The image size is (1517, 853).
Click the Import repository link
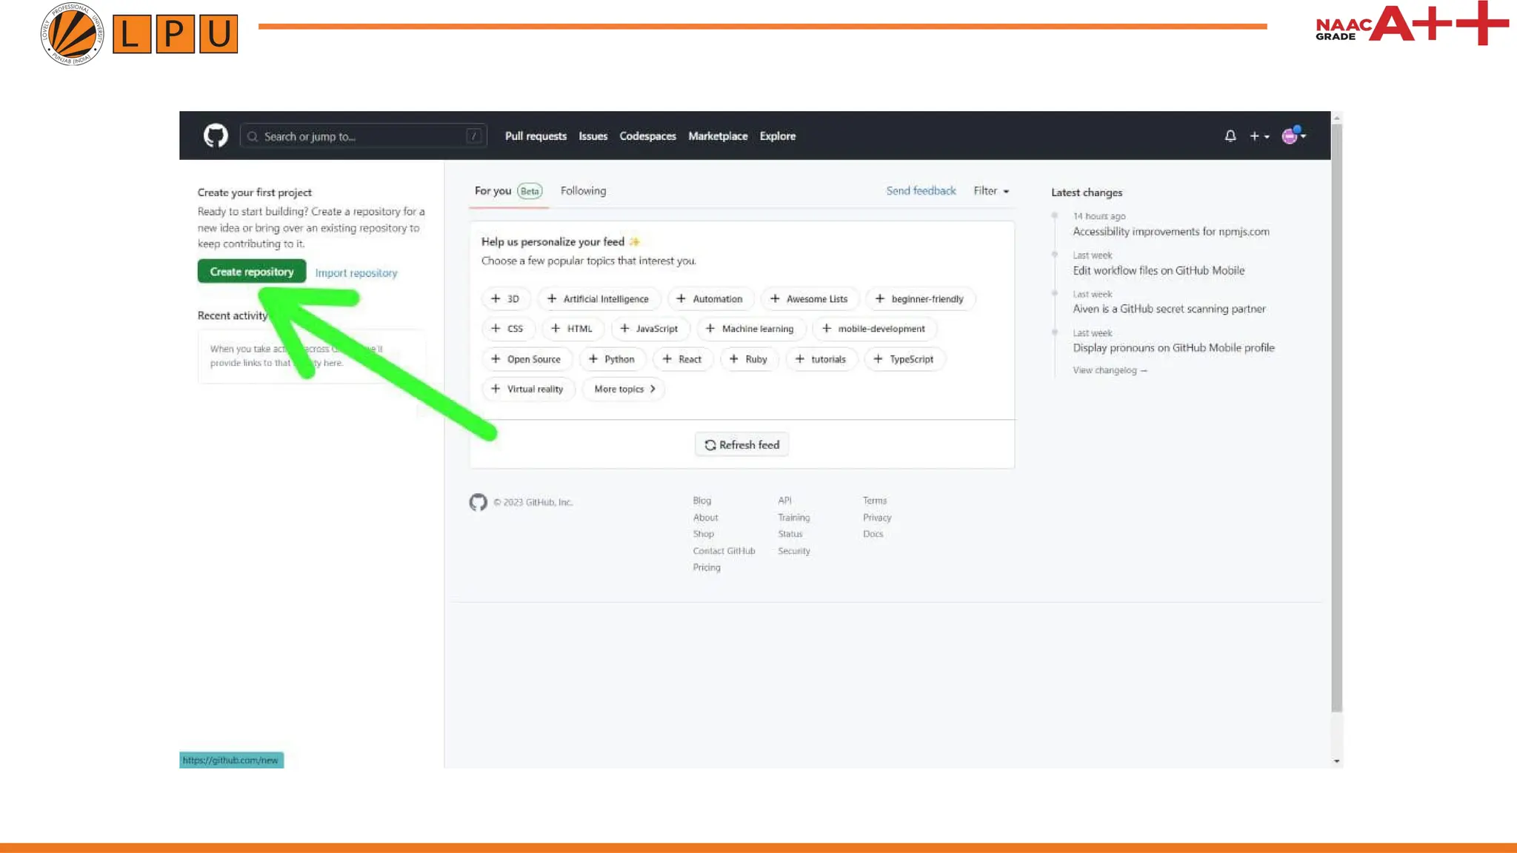[x=356, y=273]
